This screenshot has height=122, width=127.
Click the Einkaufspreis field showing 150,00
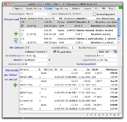coord(36,14)
